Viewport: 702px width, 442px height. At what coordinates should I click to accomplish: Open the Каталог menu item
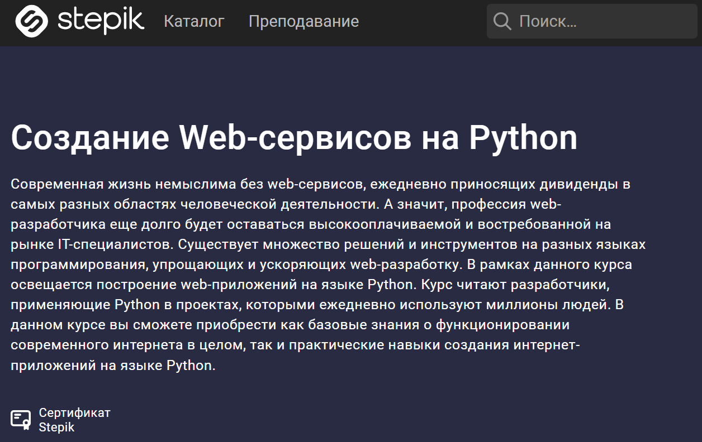pyautogui.click(x=194, y=21)
